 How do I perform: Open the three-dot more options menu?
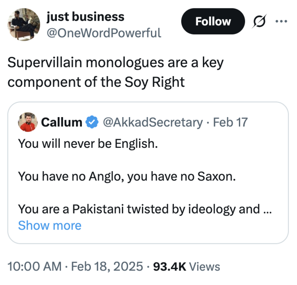tap(282, 21)
